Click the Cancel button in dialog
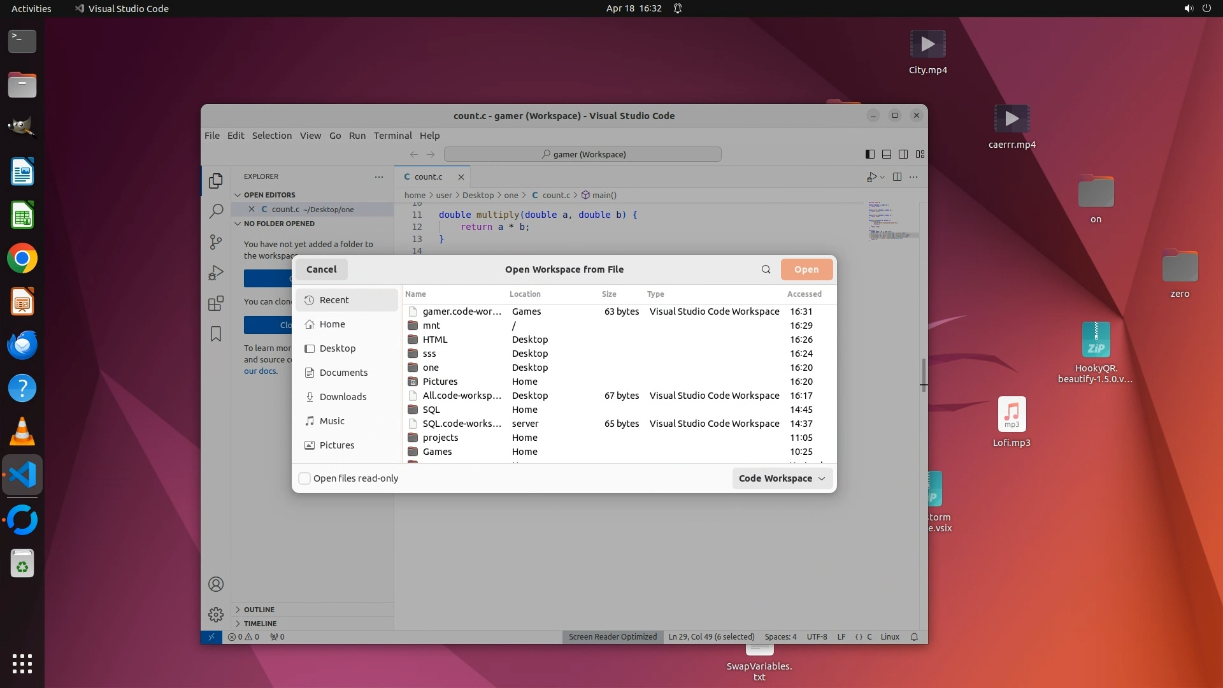 click(321, 269)
